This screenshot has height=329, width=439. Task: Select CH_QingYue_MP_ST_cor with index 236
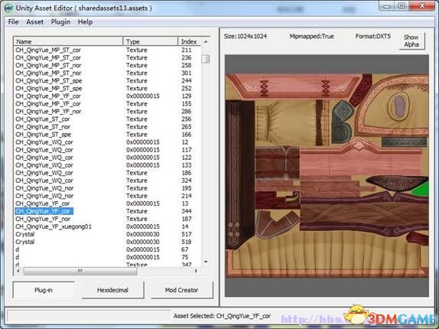(107, 57)
